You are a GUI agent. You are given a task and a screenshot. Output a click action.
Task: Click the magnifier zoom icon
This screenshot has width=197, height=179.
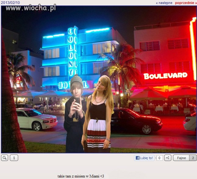(x=5, y=158)
